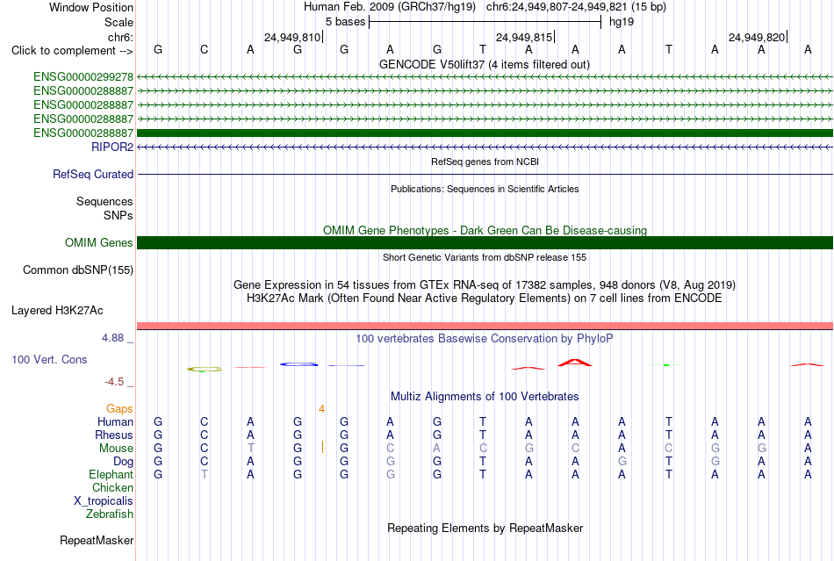The height and width of the screenshot is (561, 834).
Task: Select the Elephant species label
Action: pyautogui.click(x=111, y=475)
